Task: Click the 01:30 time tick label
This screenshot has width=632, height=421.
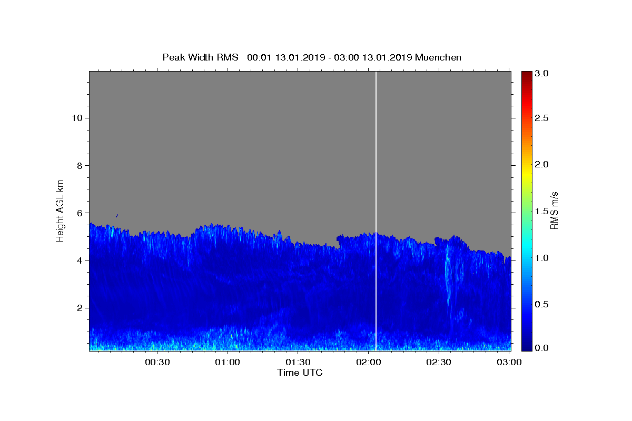Action: click(298, 362)
